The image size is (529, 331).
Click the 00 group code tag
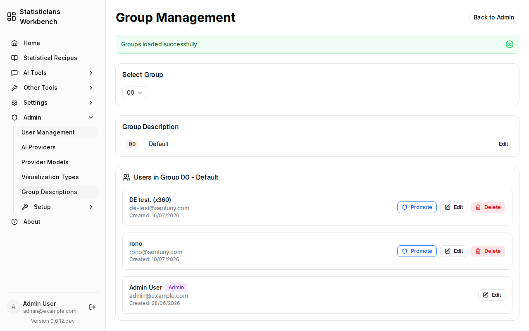tap(132, 144)
